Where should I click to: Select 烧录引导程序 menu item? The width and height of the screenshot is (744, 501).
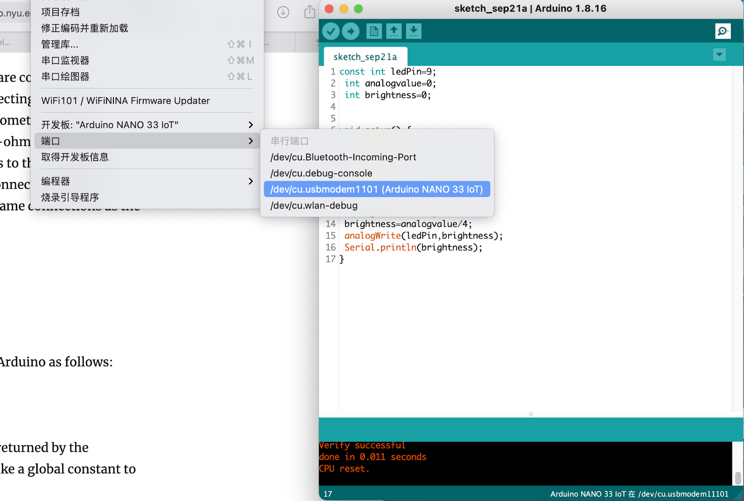[x=147, y=198]
